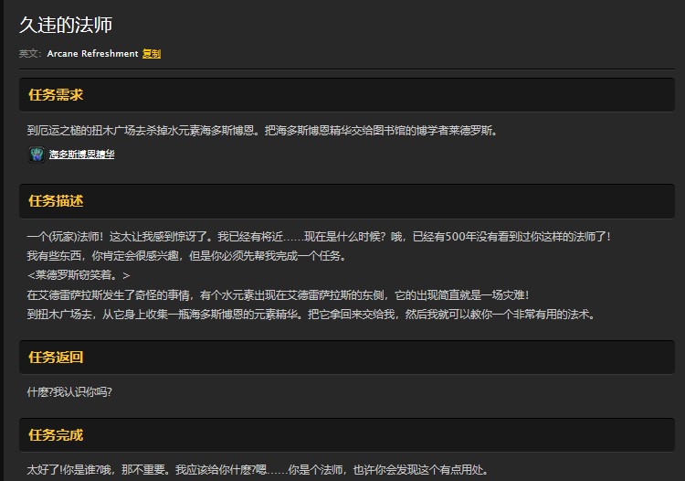Click the 复制 copy link
This screenshot has height=481, width=685.
pyautogui.click(x=152, y=54)
